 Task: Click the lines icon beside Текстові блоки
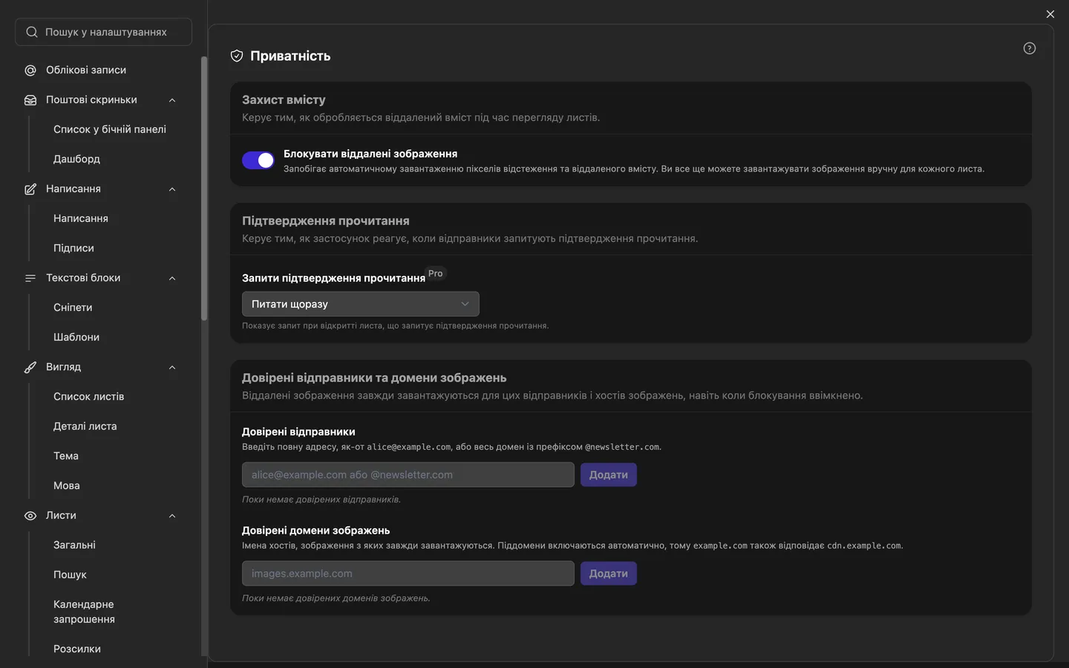[30, 278]
